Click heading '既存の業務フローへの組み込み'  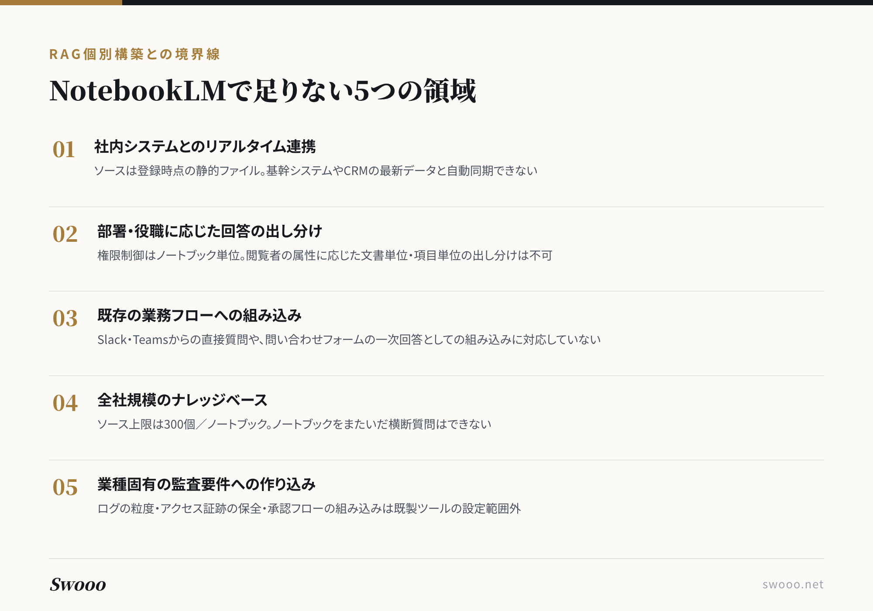click(199, 316)
